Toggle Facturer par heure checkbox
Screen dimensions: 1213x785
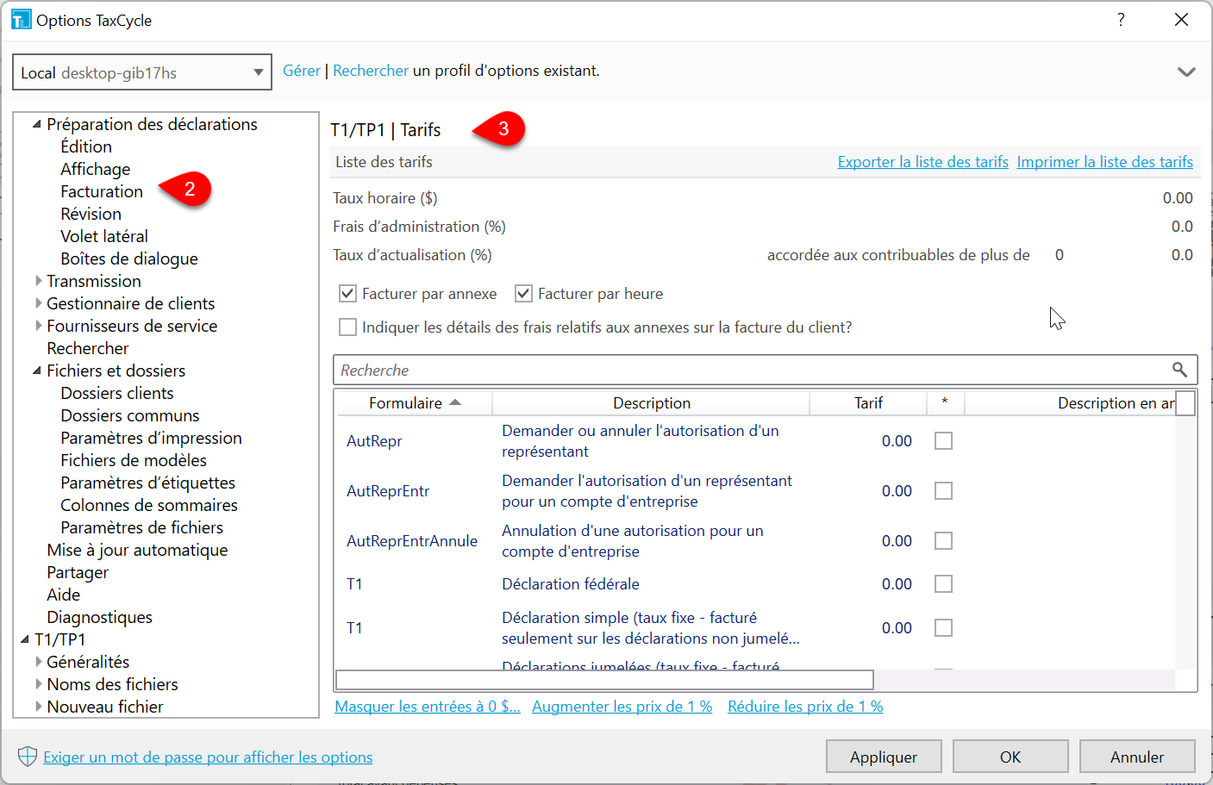[523, 294]
